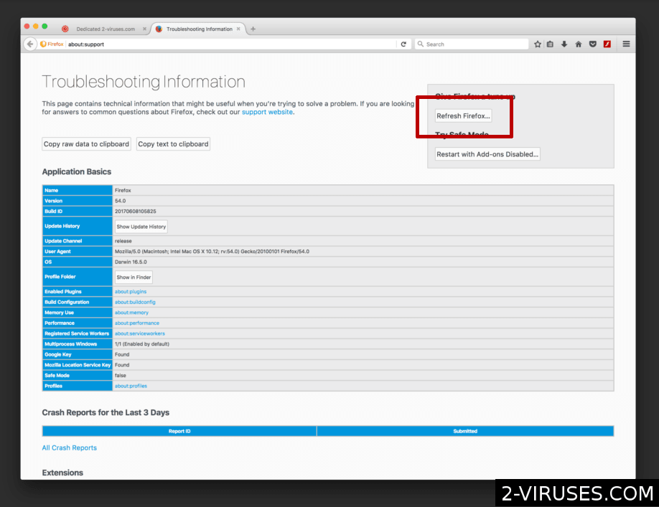Image resolution: width=659 pixels, height=507 pixels.
Task: Open the about:buildconfig link
Action: pyautogui.click(x=135, y=302)
